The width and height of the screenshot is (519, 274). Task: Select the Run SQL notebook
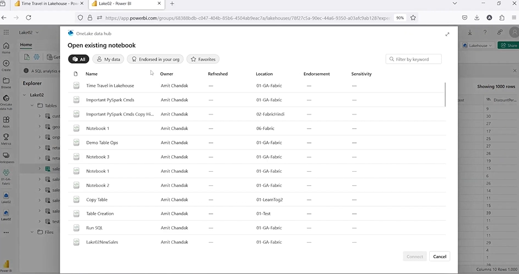click(257, 228)
